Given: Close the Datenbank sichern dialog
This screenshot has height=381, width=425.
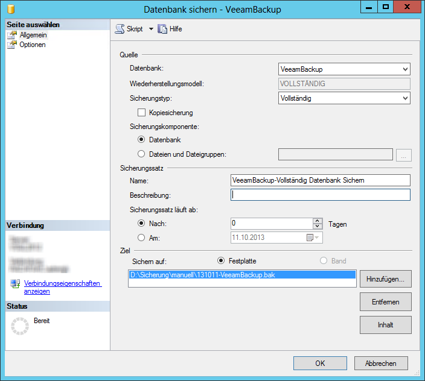Looking at the screenshot, I should click(x=407, y=7).
